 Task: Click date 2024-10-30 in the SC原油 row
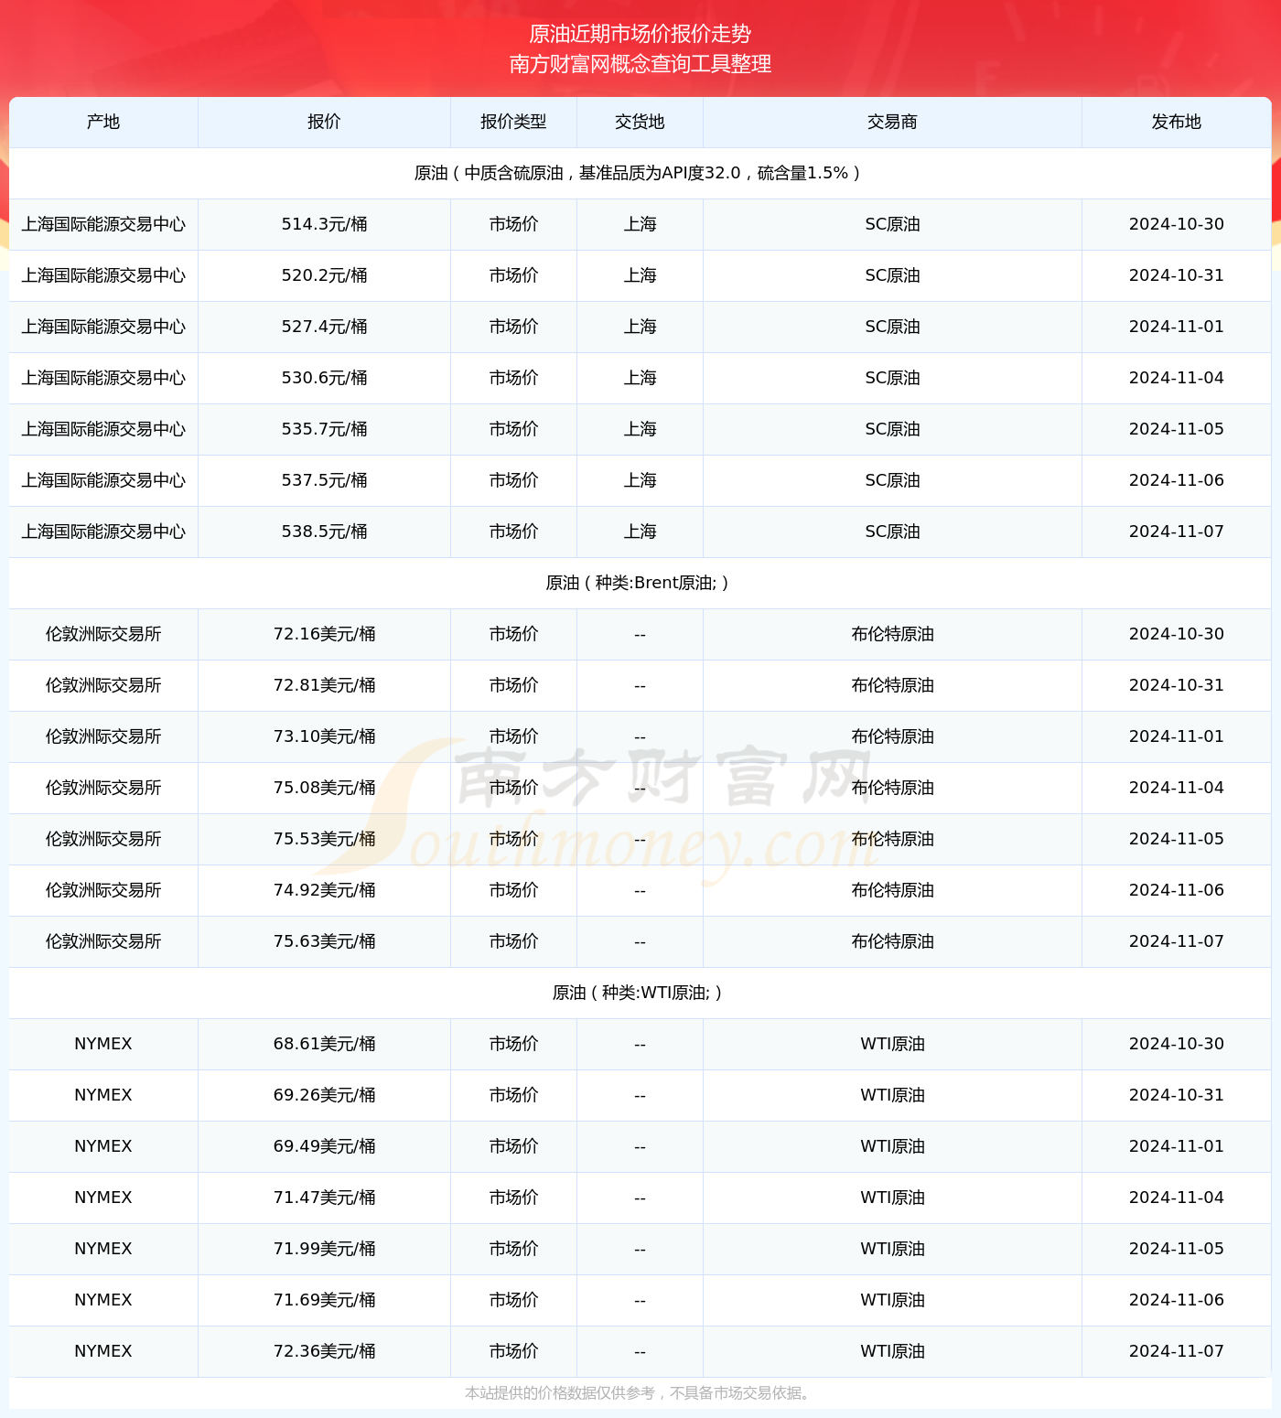(1177, 225)
